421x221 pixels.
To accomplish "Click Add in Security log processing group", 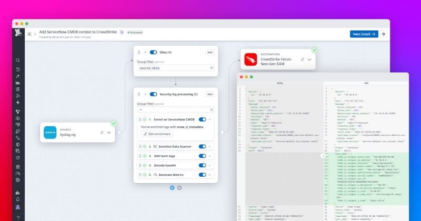I will [x=209, y=94].
